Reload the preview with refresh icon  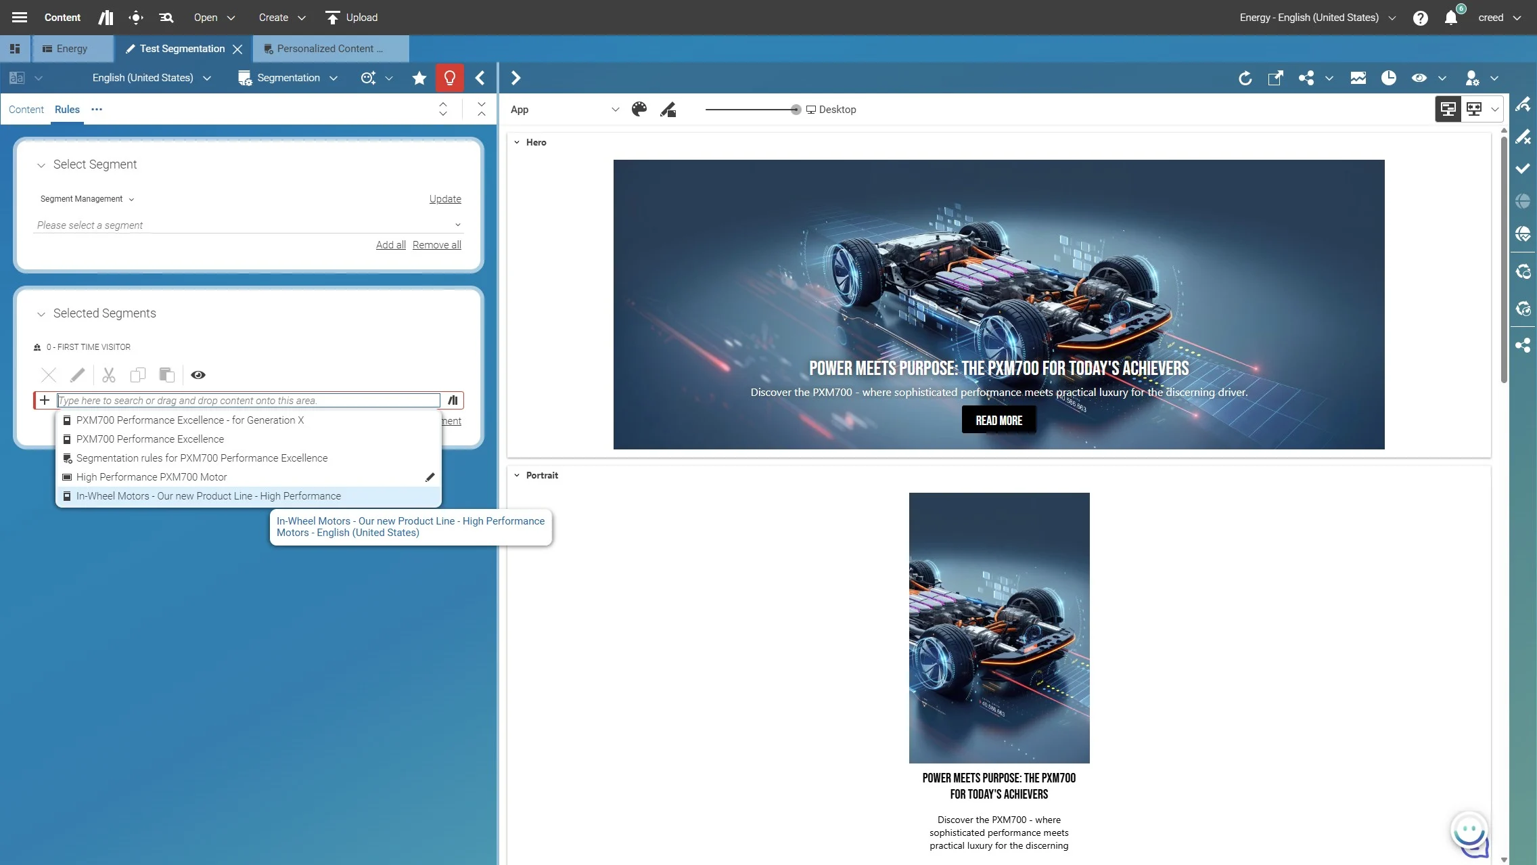(1245, 78)
